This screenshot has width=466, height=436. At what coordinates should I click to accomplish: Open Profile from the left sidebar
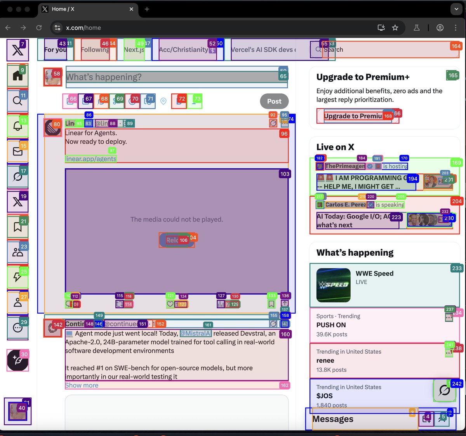17,303
